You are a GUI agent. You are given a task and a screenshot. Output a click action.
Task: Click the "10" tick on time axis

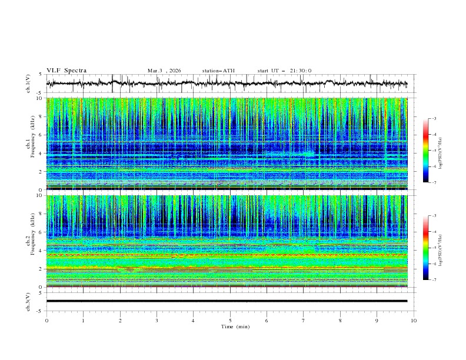[x=414, y=321]
